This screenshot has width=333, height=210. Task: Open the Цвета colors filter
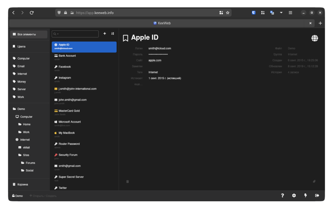coord(21,46)
